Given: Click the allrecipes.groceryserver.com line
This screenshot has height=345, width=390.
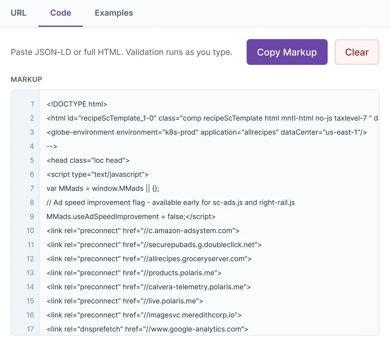Looking at the screenshot, I should 149,259.
